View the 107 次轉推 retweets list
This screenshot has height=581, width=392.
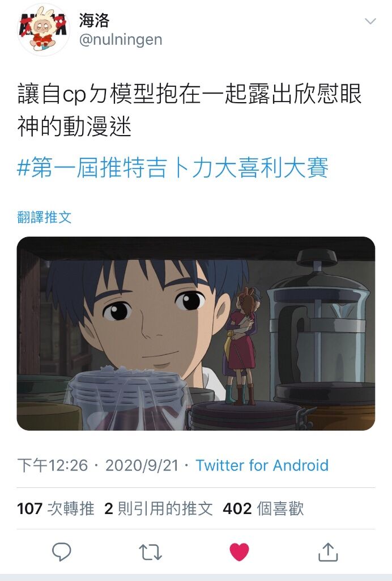click(56, 508)
